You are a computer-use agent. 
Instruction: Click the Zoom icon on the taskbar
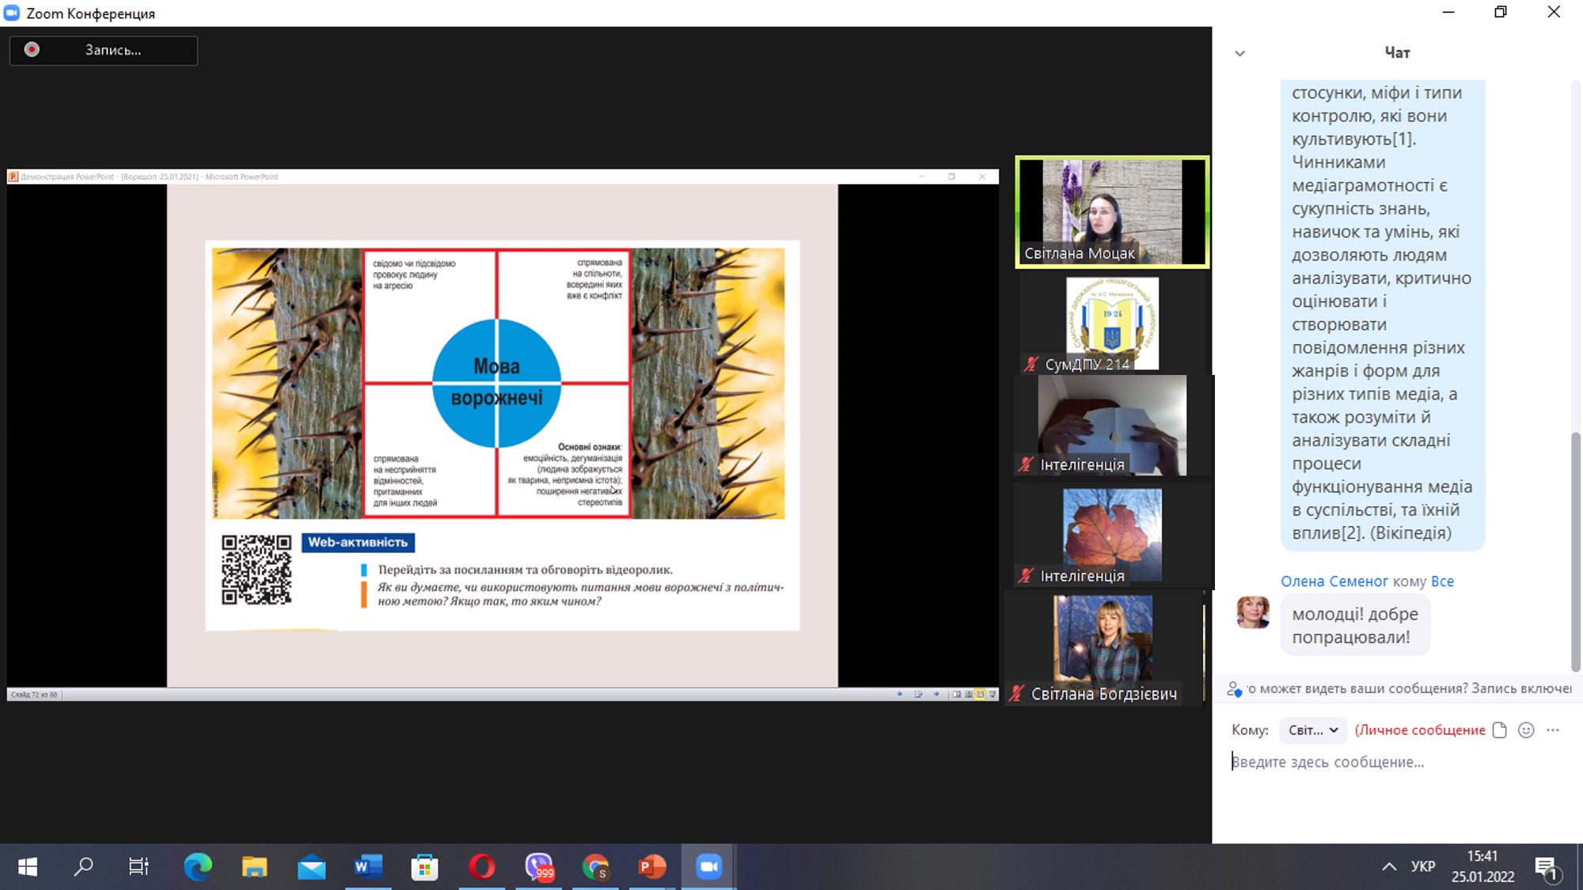[709, 867]
